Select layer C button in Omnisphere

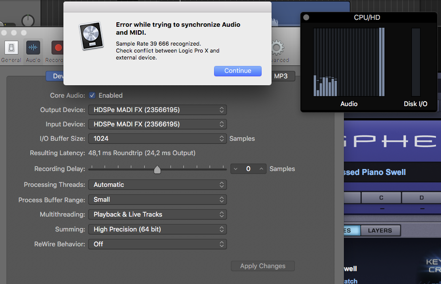(x=381, y=198)
